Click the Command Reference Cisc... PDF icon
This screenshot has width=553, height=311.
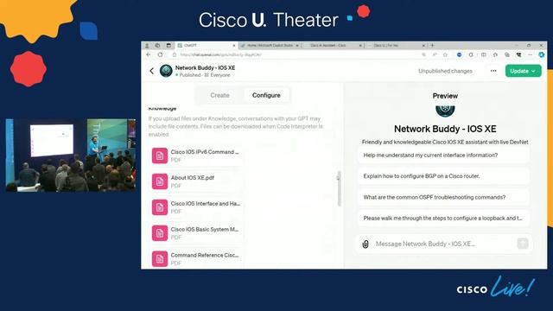tap(160, 258)
